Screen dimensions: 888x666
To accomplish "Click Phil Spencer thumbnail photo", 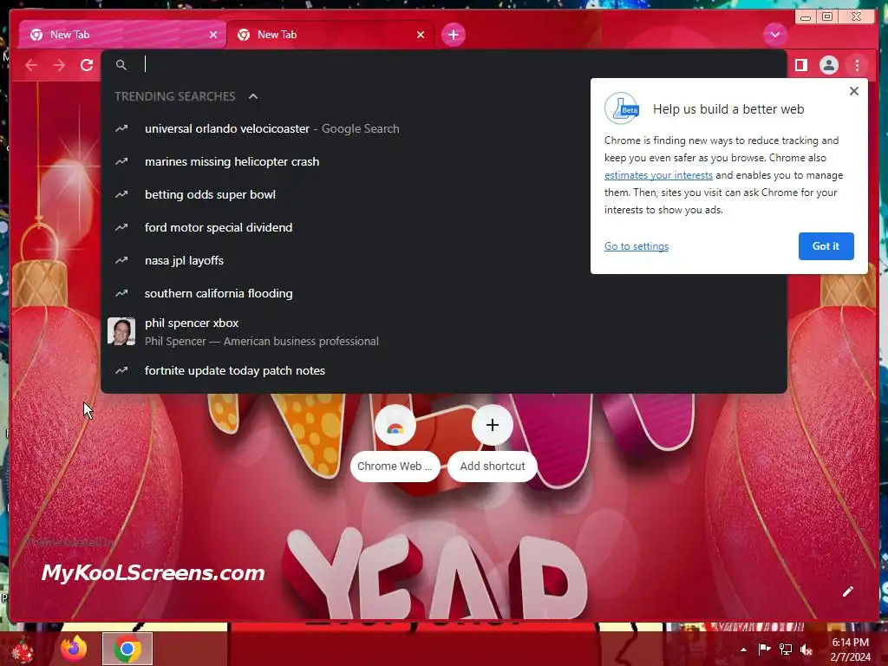I will tap(121, 331).
